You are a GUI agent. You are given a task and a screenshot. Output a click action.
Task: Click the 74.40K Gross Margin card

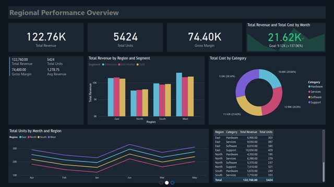[x=205, y=37]
